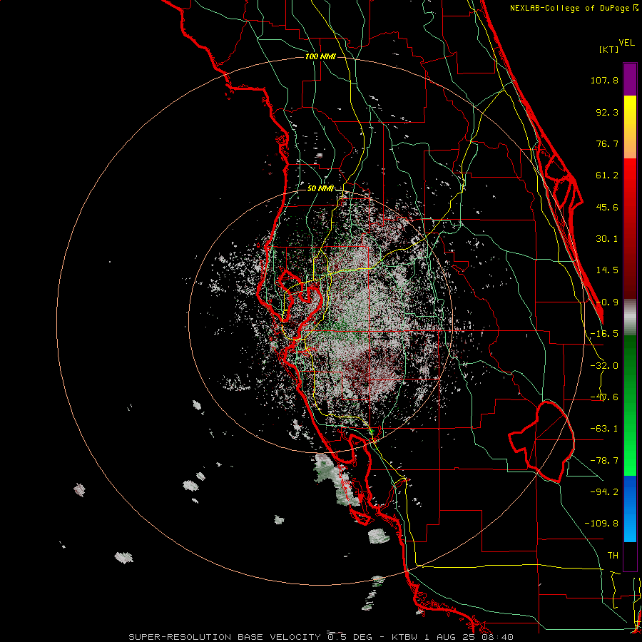This screenshot has height=642, width=642.
Task: Pick the gray segment of the color bar
Action: [x=630, y=317]
